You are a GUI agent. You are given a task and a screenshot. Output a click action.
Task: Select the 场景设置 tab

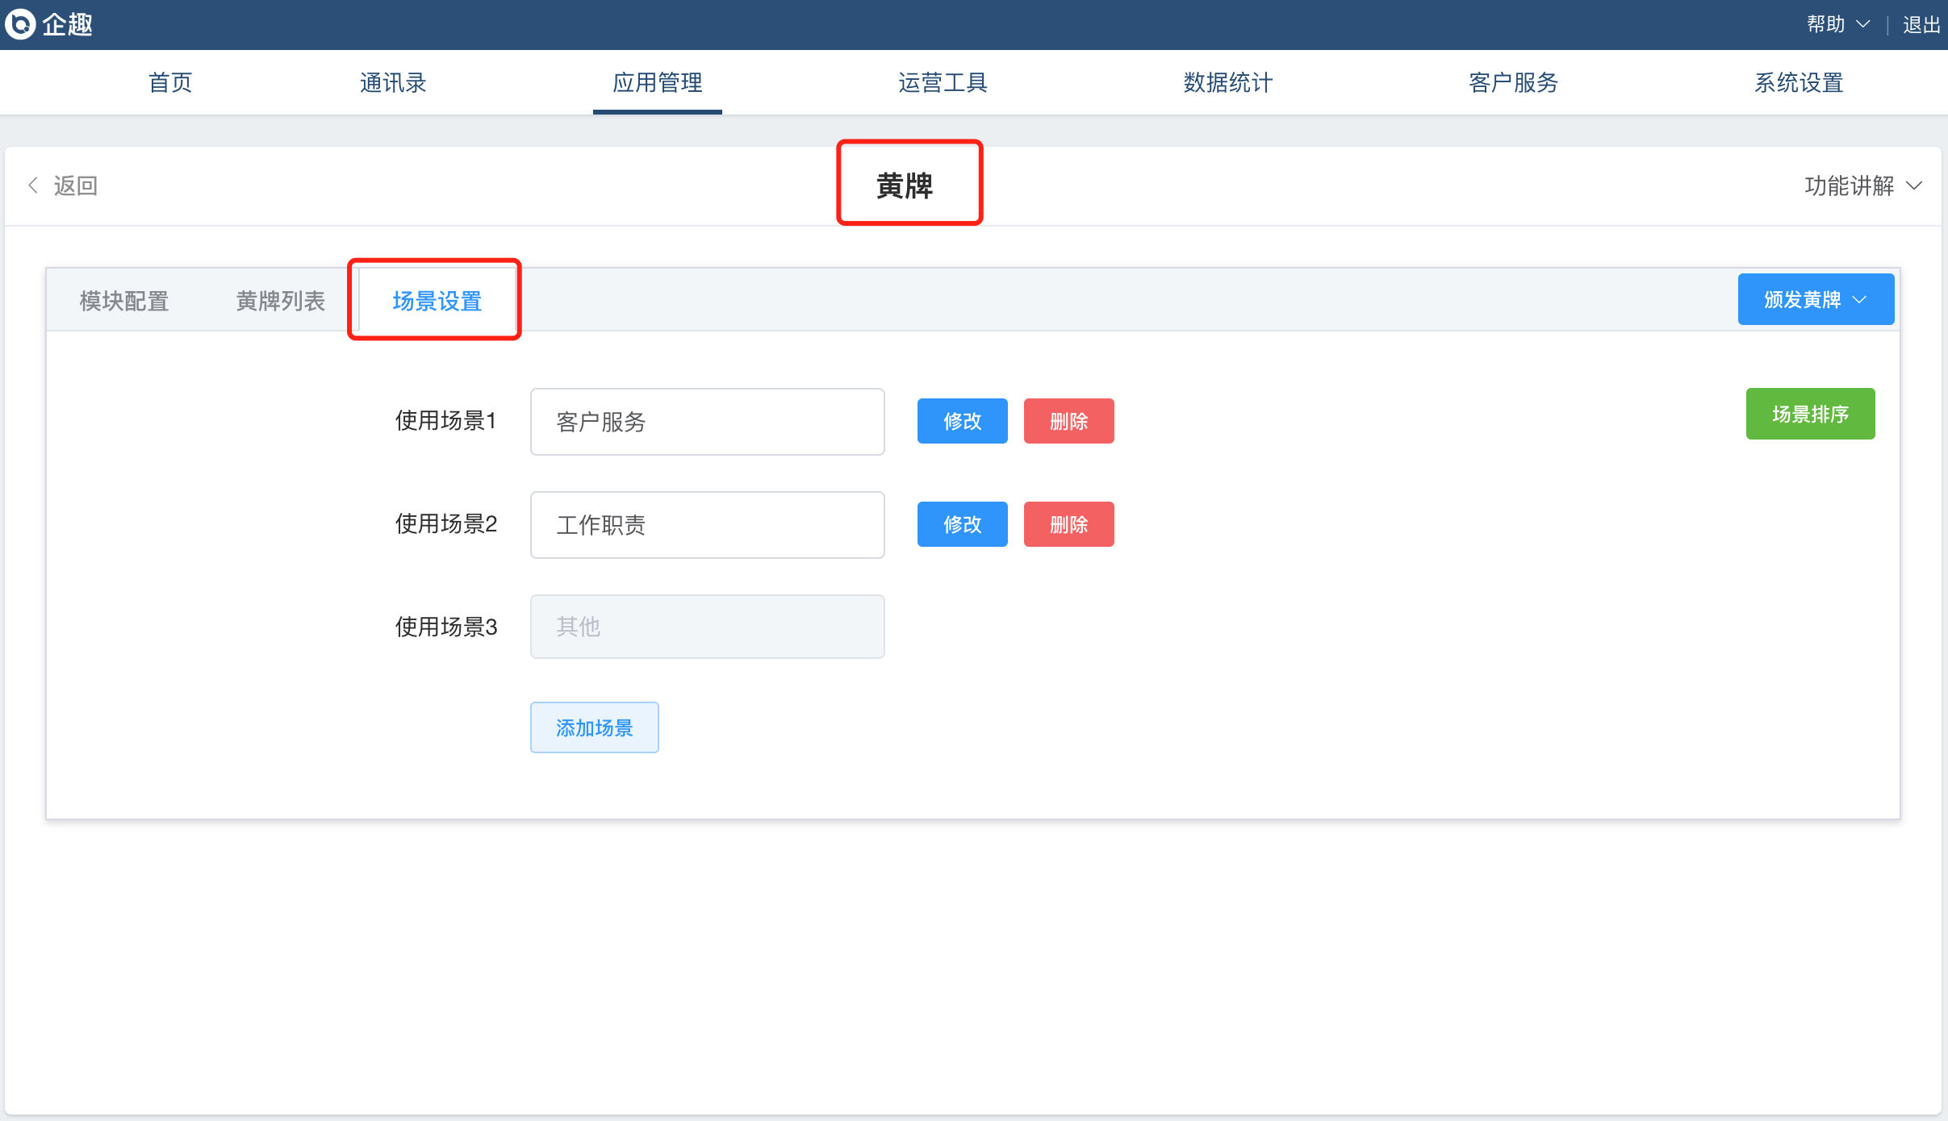(x=437, y=301)
